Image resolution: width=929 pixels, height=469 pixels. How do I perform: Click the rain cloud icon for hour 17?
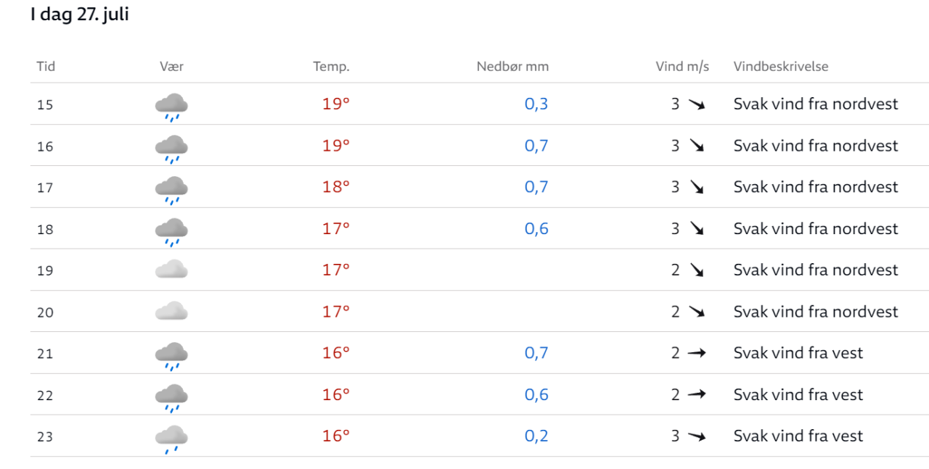[x=171, y=188]
